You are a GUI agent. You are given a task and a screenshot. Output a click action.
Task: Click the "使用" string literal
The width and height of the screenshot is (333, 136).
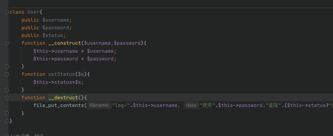pos(207,105)
